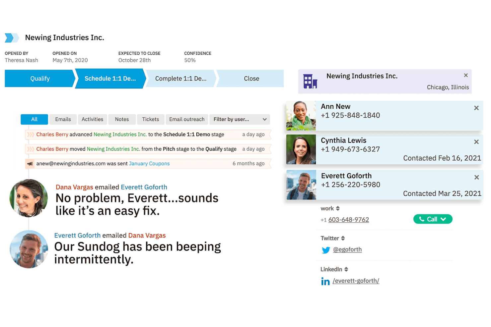Viewport: 491px width, 327px height.
Task: Click Dana Vargas sender name in the first email
Action: pyautogui.click(x=74, y=187)
